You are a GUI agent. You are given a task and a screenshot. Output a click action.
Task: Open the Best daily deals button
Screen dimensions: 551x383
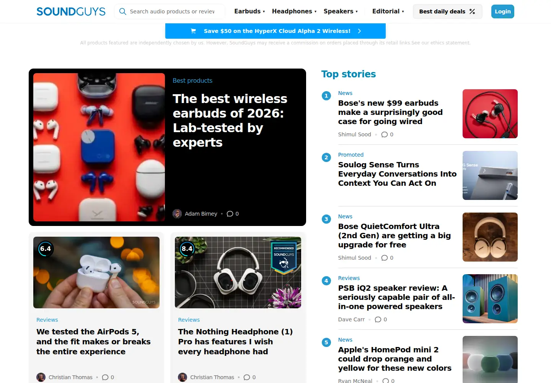(447, 11)
